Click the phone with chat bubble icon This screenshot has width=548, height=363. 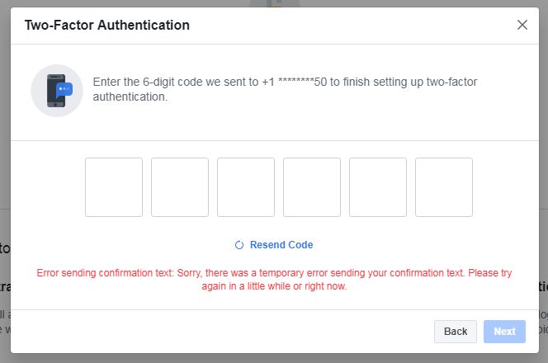[x=57, y=91]
